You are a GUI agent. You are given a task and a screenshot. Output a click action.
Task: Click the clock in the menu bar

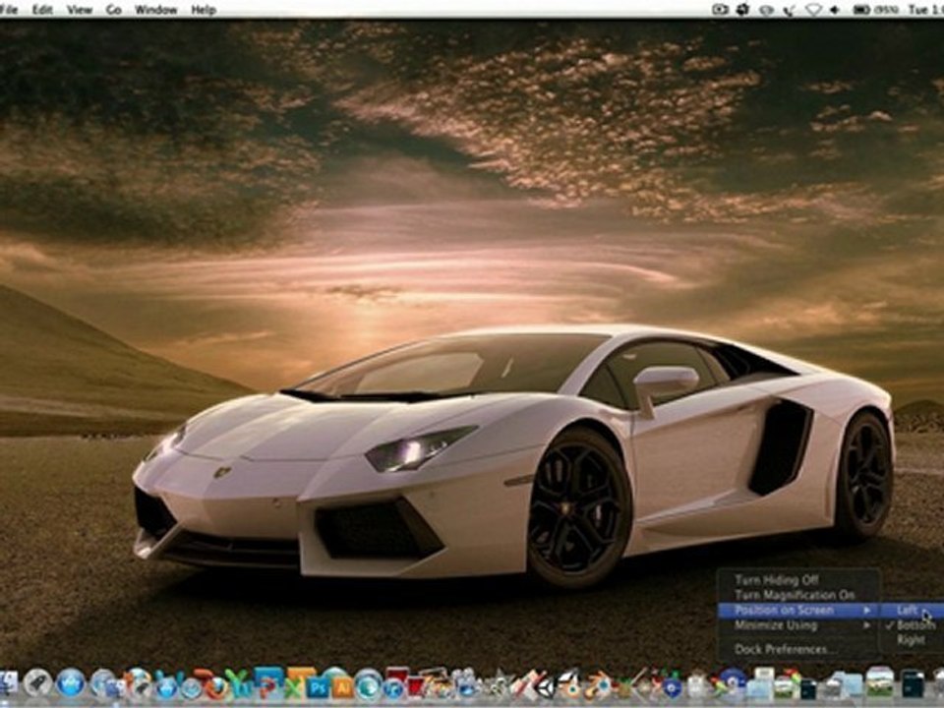[925, 10]
